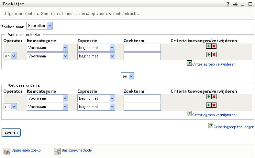The width and height of the screenshot is (255, 158).
Task: Click the 'Criteriagroep toevoegen' link
Action: tap(234, 127)
